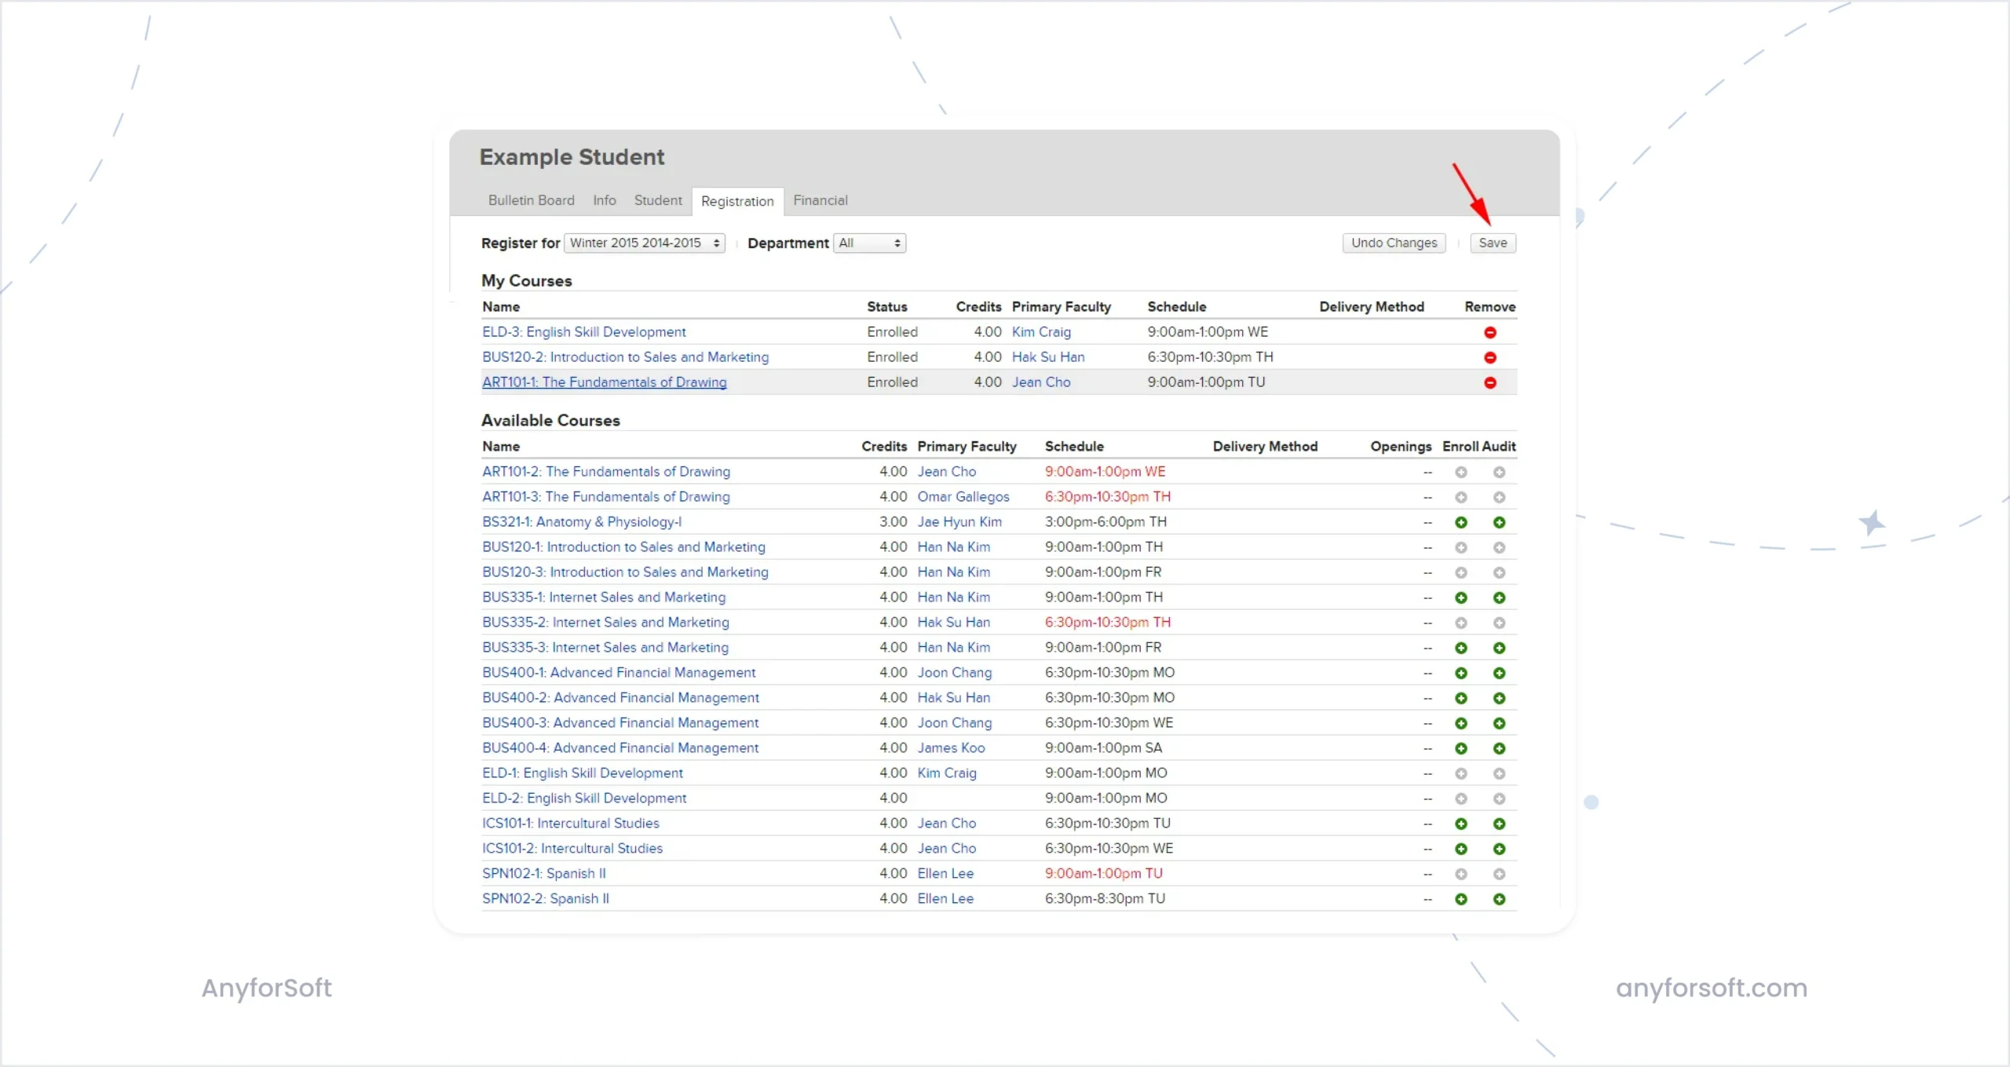Image resolution: width=2010 pixels, height=1067 pixels.
Task: Click the enroll icon for BS321-1 Anatomy & Physiology
Action: click(1461, 521)
